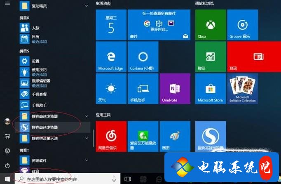Launch the OneNote tile
This screenshot has width=281, height=184.
pos(175,89)
